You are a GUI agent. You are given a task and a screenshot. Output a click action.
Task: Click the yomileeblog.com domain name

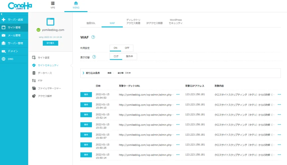point(53,30)
